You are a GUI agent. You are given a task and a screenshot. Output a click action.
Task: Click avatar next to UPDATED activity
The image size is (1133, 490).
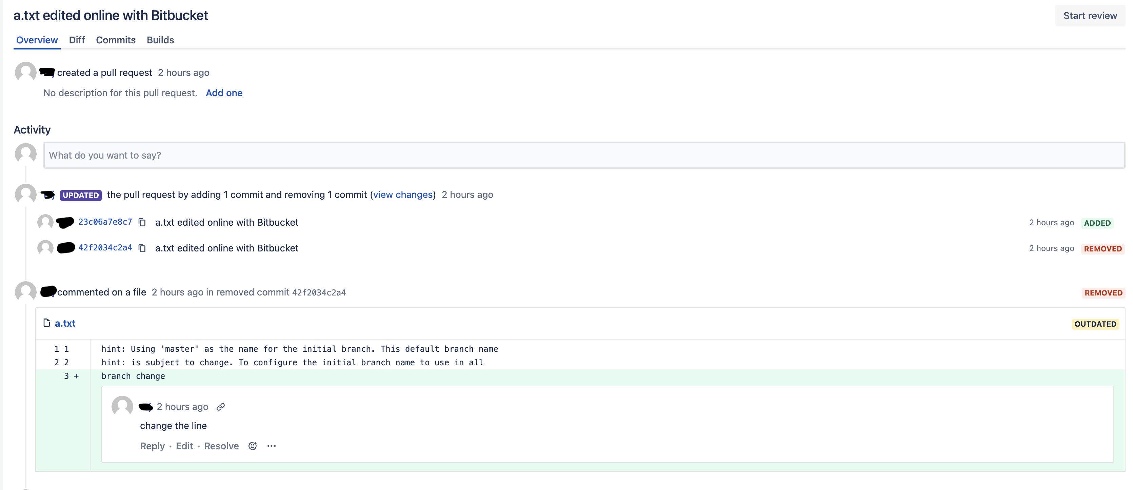tap(25, 194)
